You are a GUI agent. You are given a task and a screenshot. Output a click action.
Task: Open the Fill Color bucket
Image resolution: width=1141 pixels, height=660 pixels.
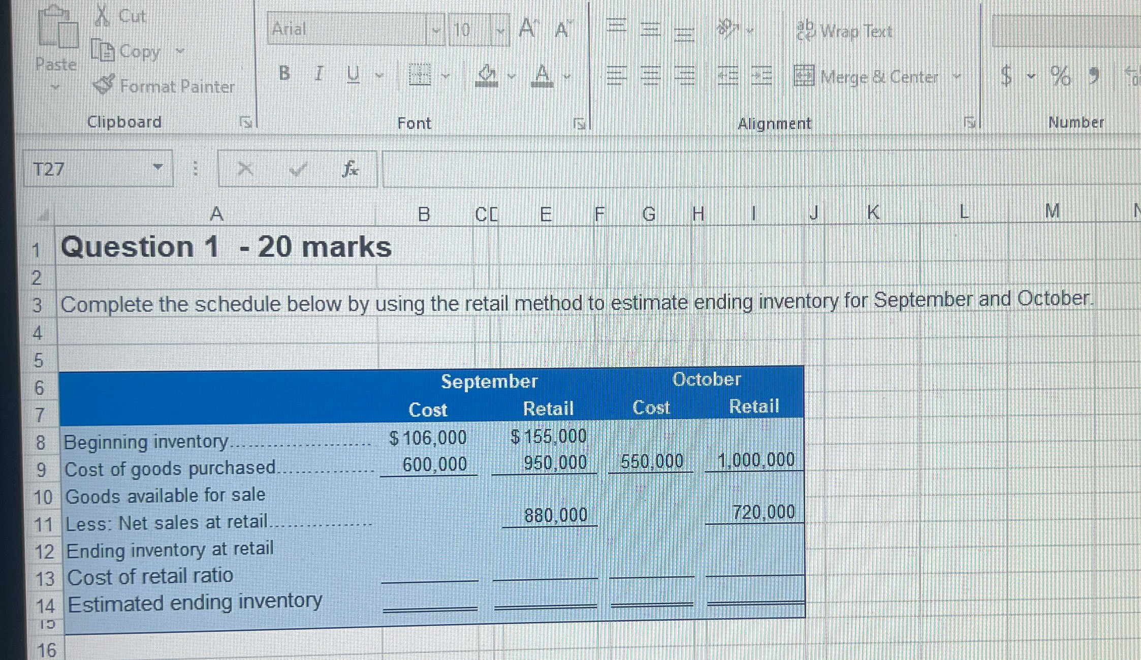click(x=486, y=75)
